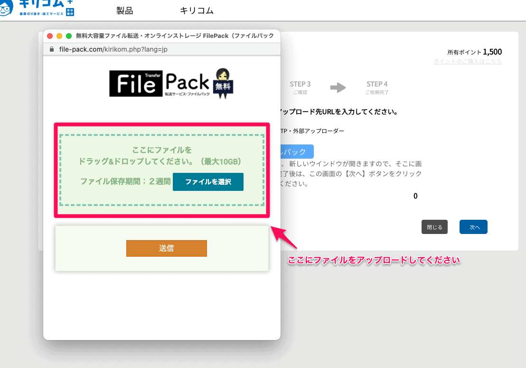Click the lock icon in address bar

tap(52, 49)
